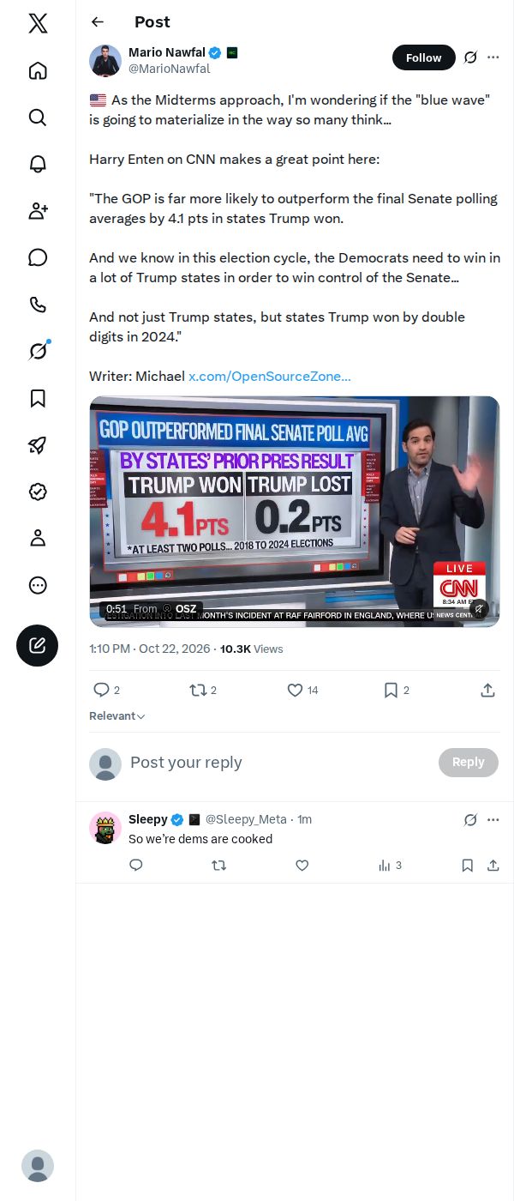Open Notifications bell in sidebar

tap(38, 164)
